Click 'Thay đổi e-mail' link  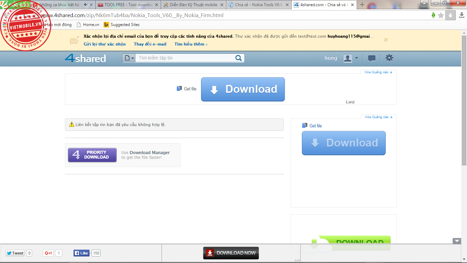coord(150,44)
